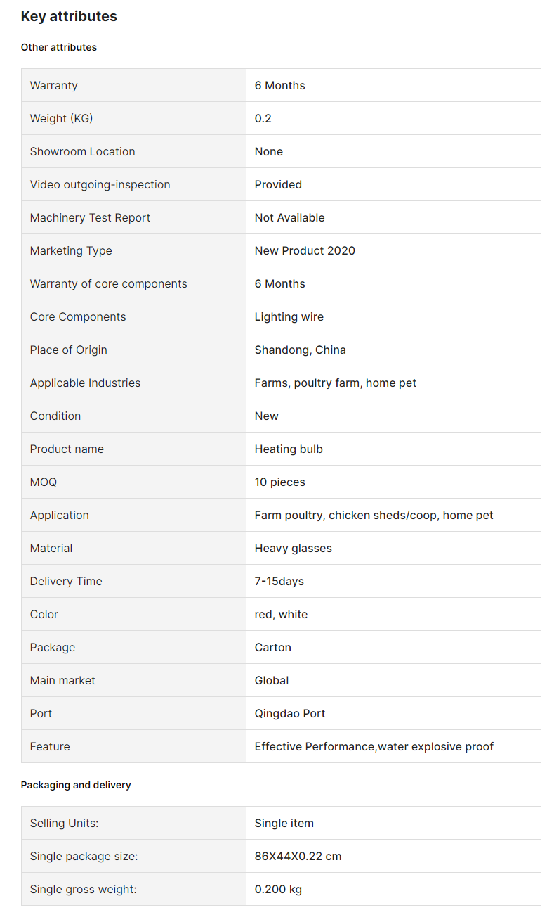The image size is (554, 915).
Task: Click the Key attributes heading
Action: click(69, 16)
